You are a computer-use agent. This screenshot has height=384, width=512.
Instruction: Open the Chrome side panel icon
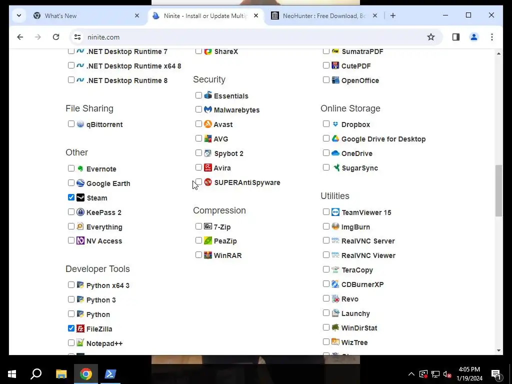[x=456, y=37]
